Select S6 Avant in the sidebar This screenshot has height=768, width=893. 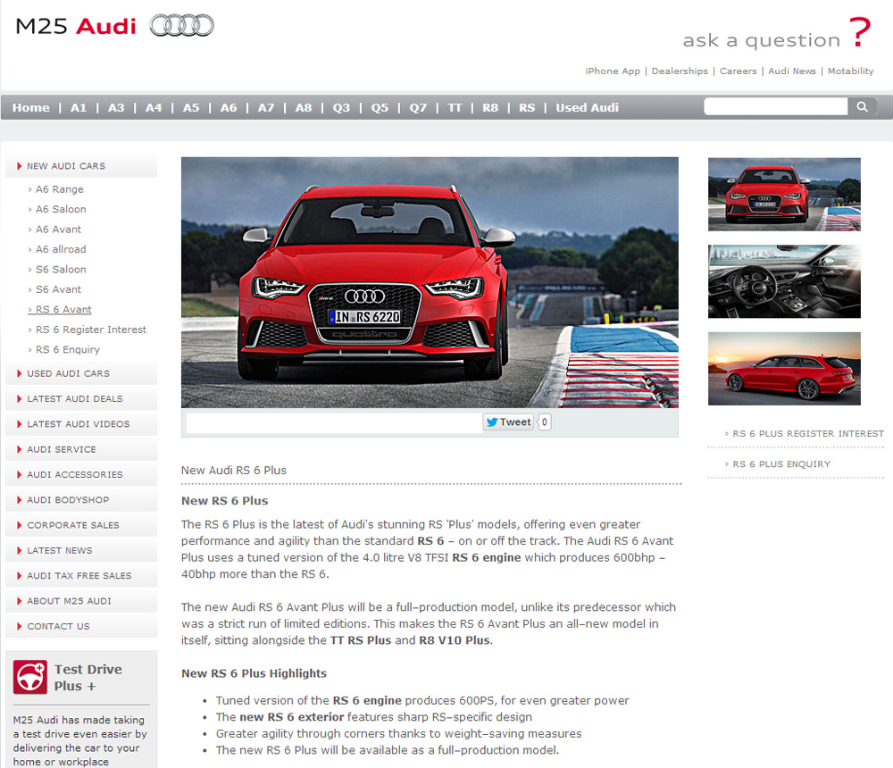coord(58,289)
